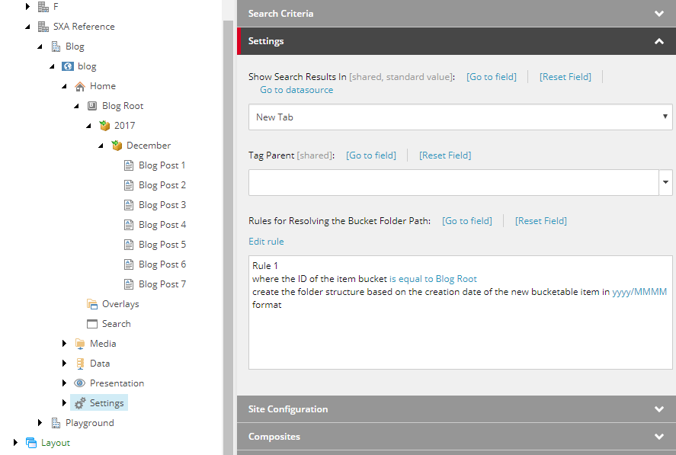Collapse the Blog Root node
Viewport: 676px width, 455px height.
pyautogui.click(x=76, y=106)
